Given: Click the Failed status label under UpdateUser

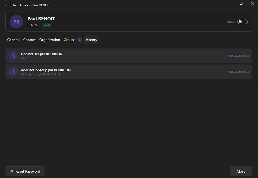Looking at the screenshot, I should tap(25, 58).
